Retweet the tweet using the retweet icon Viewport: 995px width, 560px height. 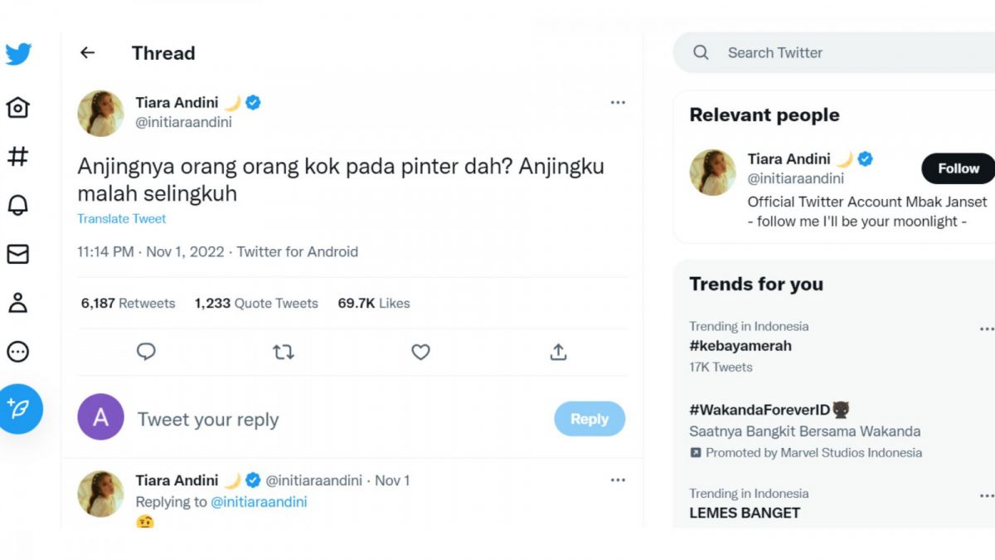tap(283, 352)
